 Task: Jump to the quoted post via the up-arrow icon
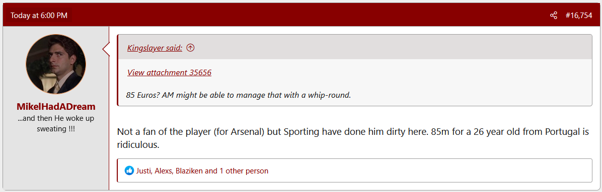point(190,48)
